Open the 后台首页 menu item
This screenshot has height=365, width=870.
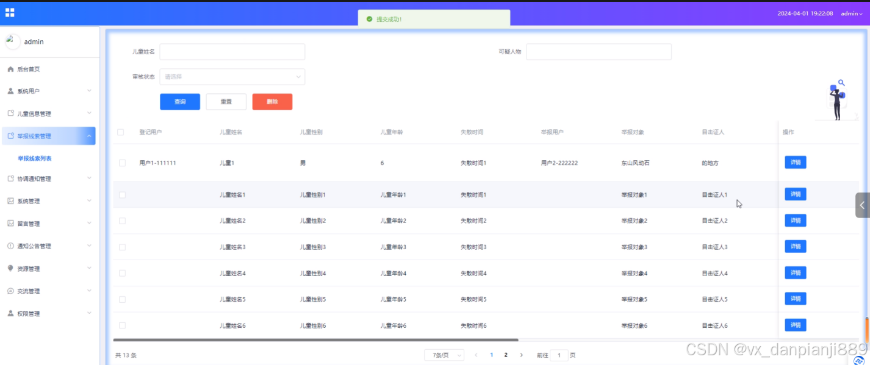49,69
